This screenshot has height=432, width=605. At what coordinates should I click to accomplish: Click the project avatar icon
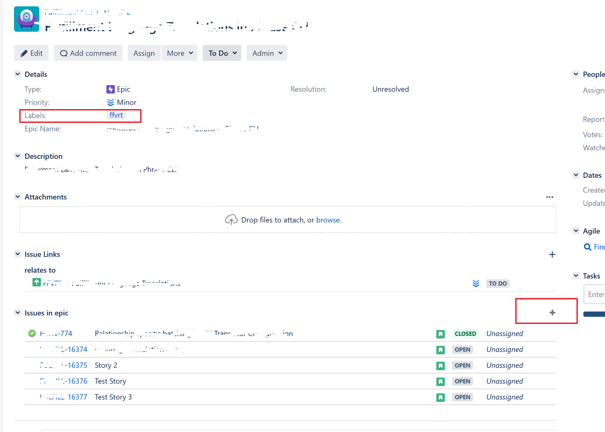click(27, 19)
